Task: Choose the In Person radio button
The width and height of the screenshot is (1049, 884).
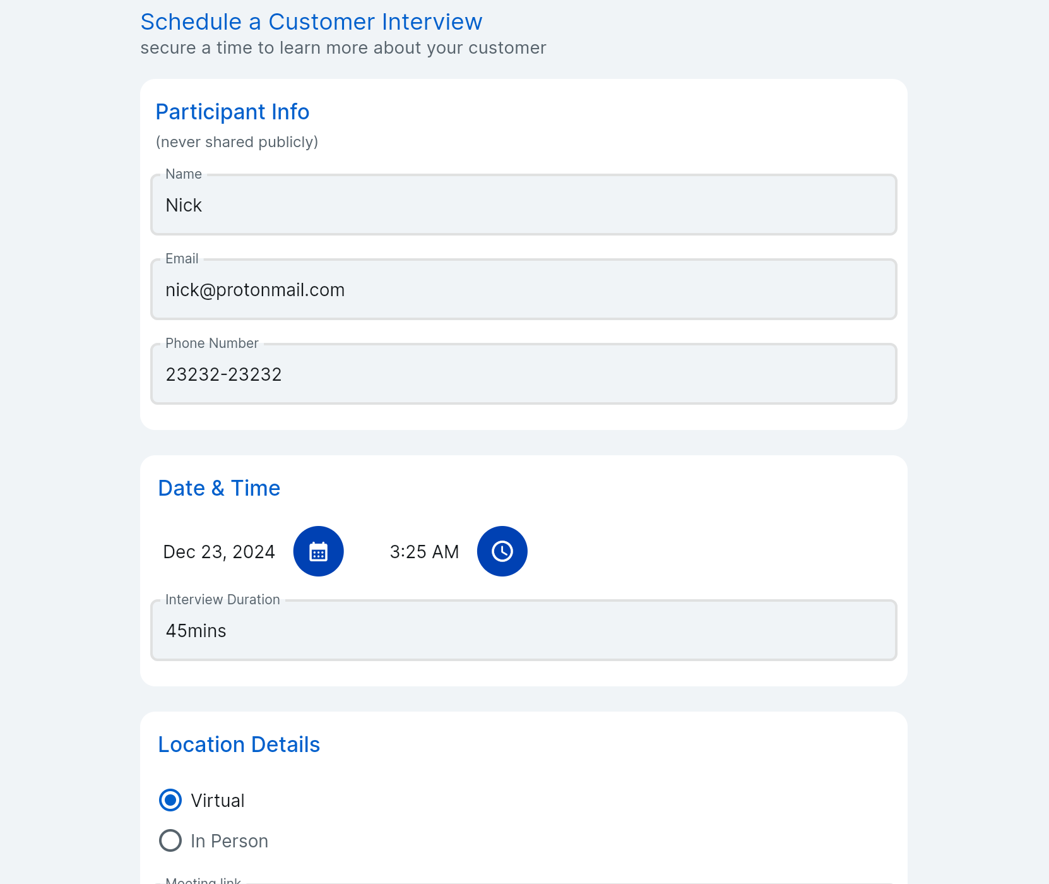Action: tap(170, 840)
